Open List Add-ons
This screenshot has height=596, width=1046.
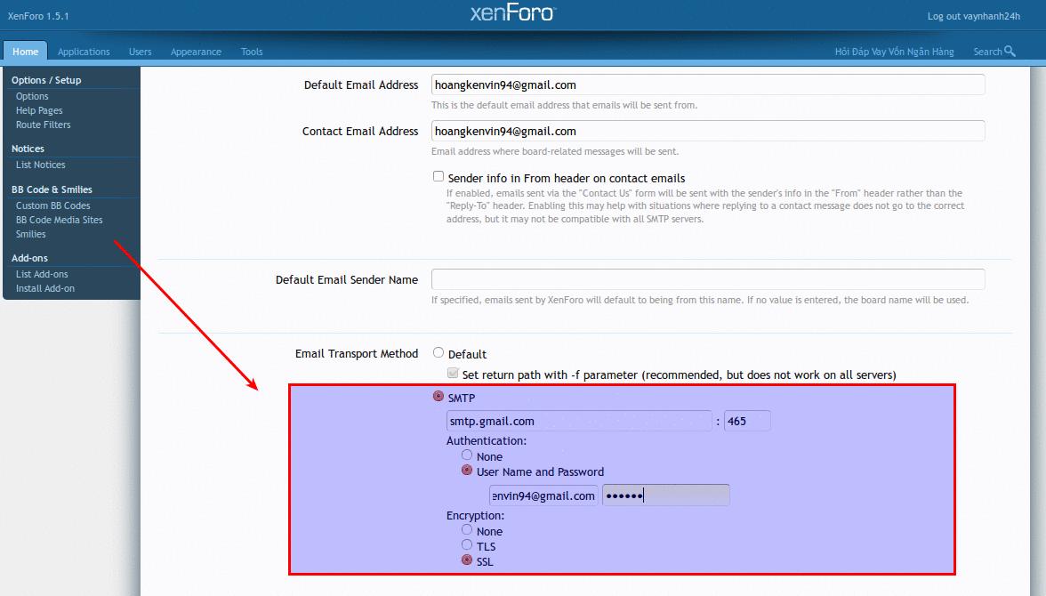click(x=42, y=274)
